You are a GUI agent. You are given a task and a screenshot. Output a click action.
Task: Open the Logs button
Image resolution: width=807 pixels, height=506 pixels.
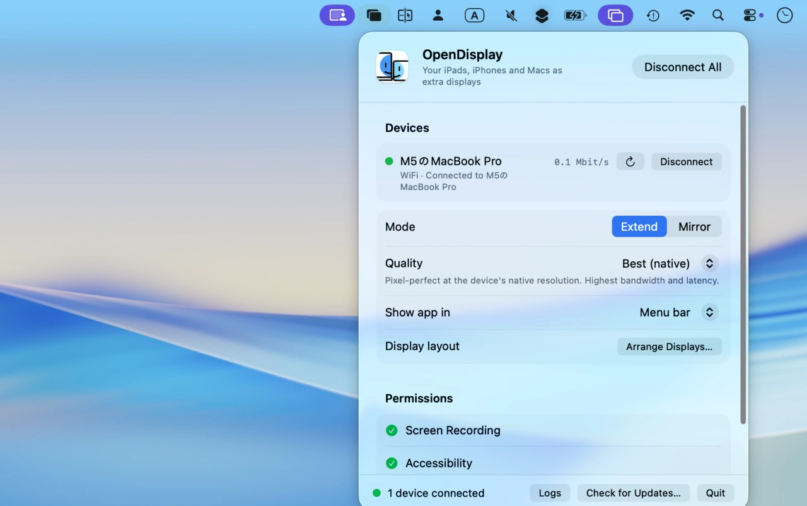coord(550,493)
